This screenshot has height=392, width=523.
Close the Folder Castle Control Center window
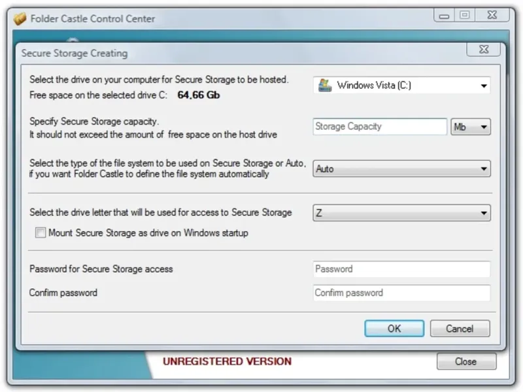(x=492, y=15)
